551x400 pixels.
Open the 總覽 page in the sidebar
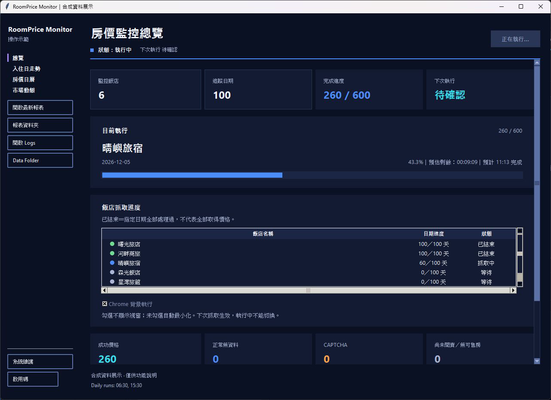(x=18, y=58)
